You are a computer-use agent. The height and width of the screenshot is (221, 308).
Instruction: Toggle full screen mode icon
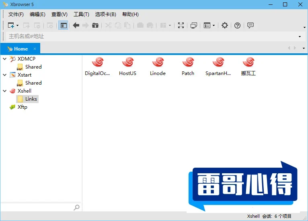181,26
